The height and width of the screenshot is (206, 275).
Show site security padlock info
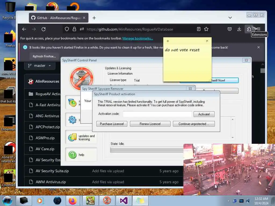coord(74,29)
